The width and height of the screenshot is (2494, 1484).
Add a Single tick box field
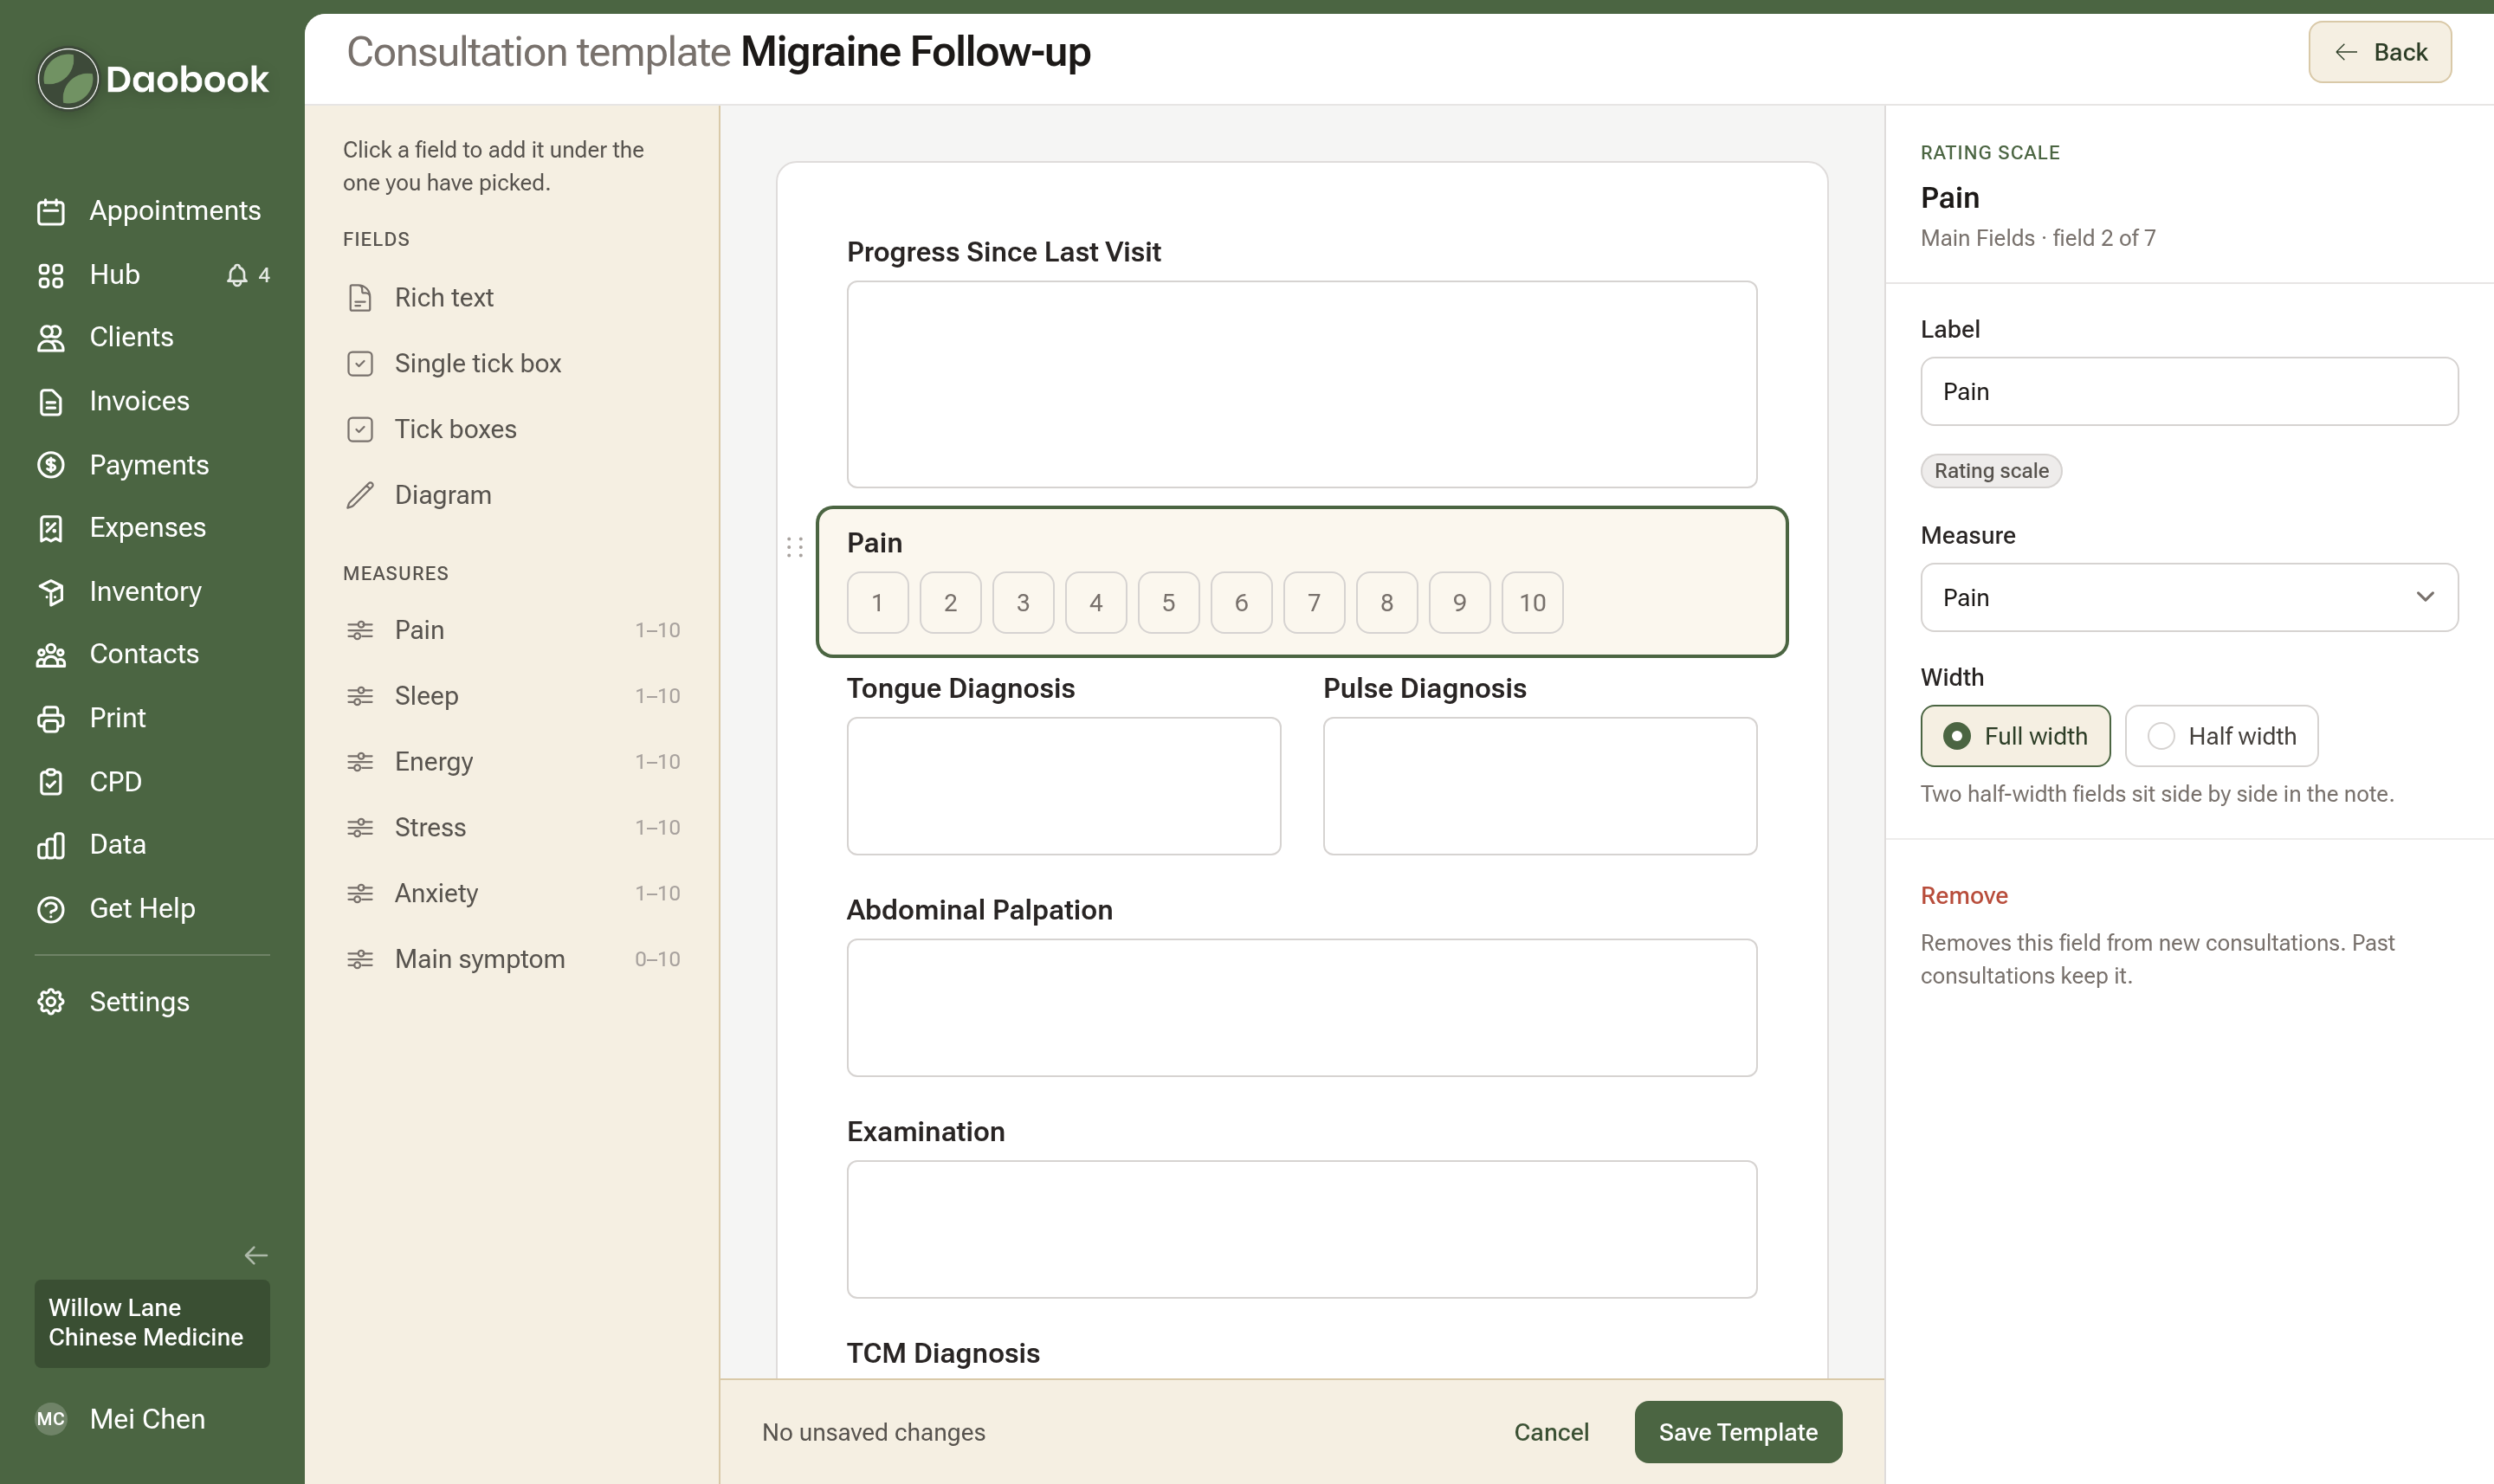513,363
